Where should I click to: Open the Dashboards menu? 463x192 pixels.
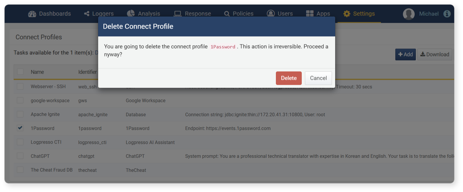[50, 14]
